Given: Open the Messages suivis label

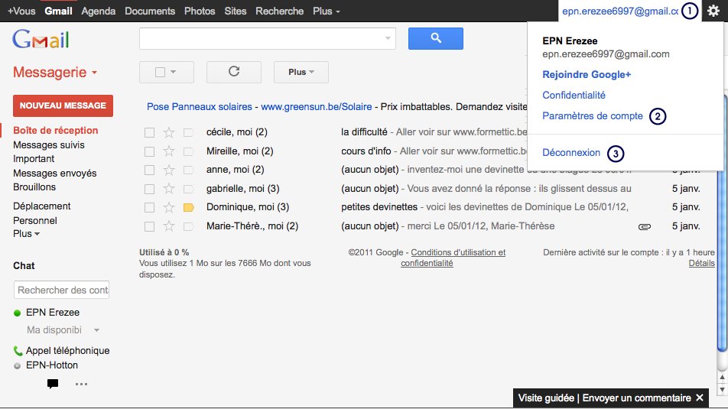Looking at the screenshot, I should (x=49, y=144).
